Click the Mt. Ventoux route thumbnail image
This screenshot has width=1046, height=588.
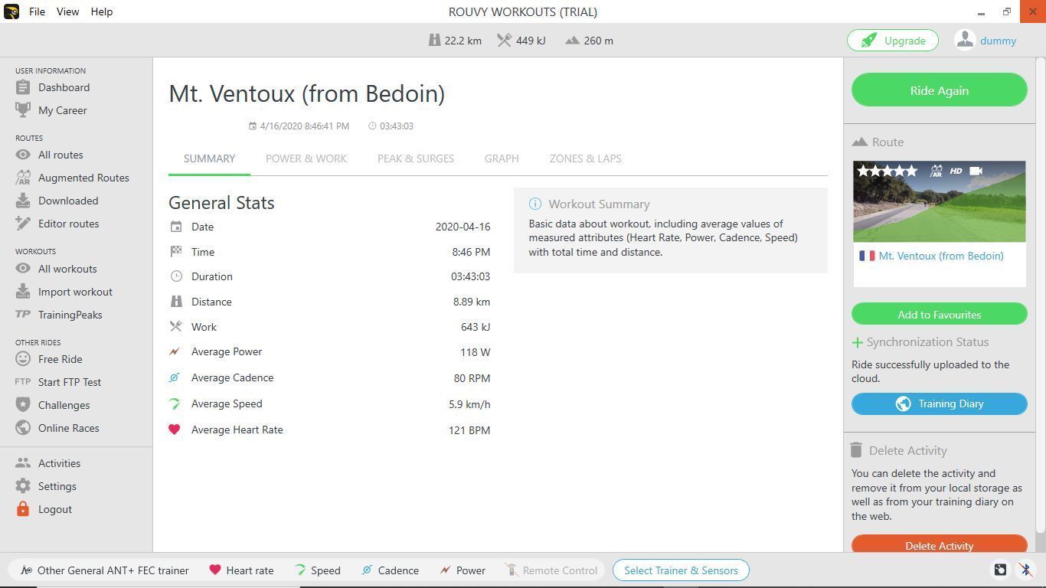[x=939, y=201]
